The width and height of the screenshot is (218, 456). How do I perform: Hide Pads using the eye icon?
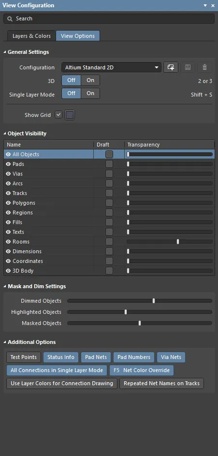click(8, 164)
